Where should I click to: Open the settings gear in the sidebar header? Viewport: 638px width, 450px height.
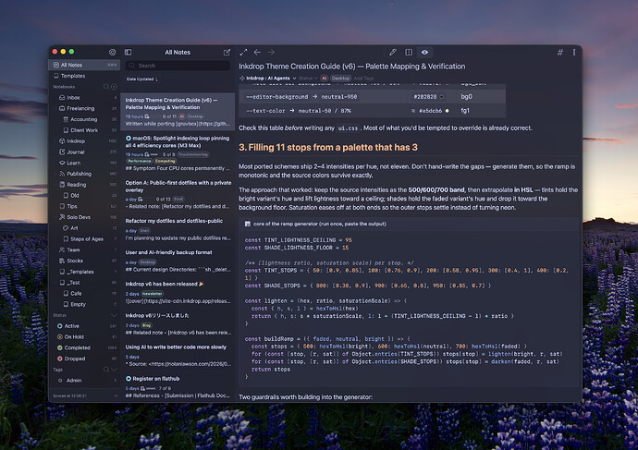tap(112, 52)
